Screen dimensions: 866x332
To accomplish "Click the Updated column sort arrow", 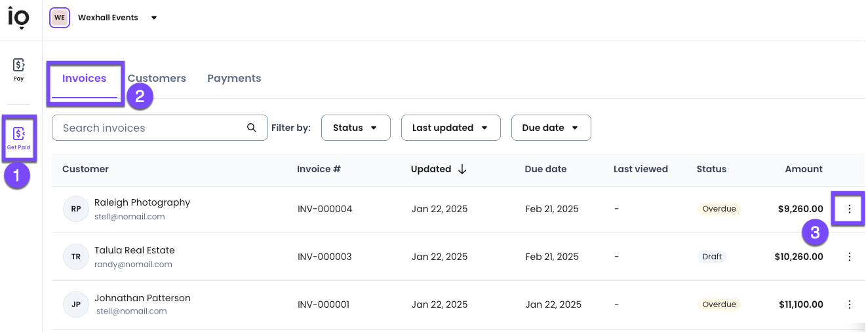I will click(x=462, y=169).
